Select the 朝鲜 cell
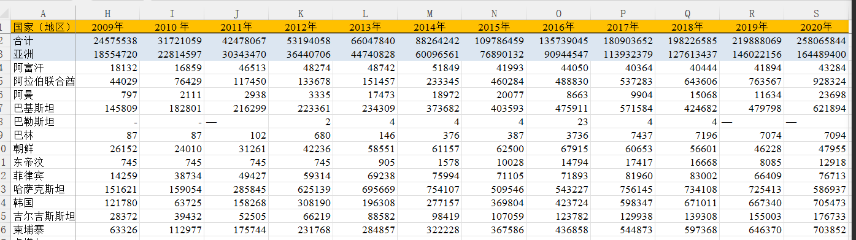 point(42,149)
